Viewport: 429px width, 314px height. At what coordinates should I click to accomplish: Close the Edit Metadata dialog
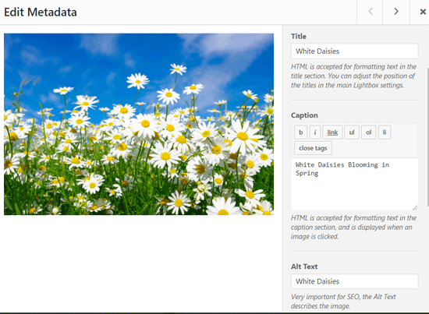[x=423, y=12]
